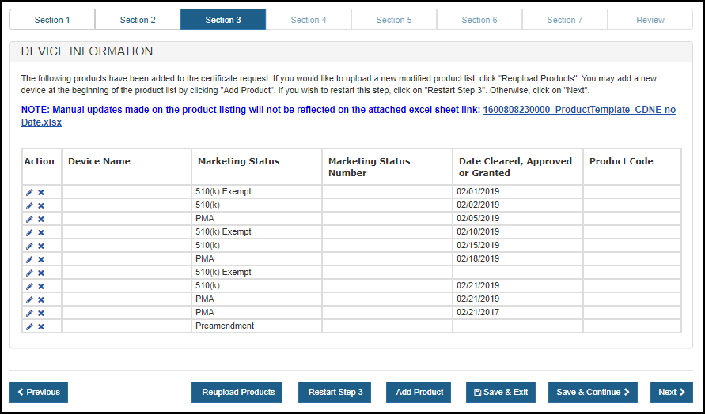Screen dimensions: 705x414
Task: Go to the Section 2 tab
Action: point(138,20)
